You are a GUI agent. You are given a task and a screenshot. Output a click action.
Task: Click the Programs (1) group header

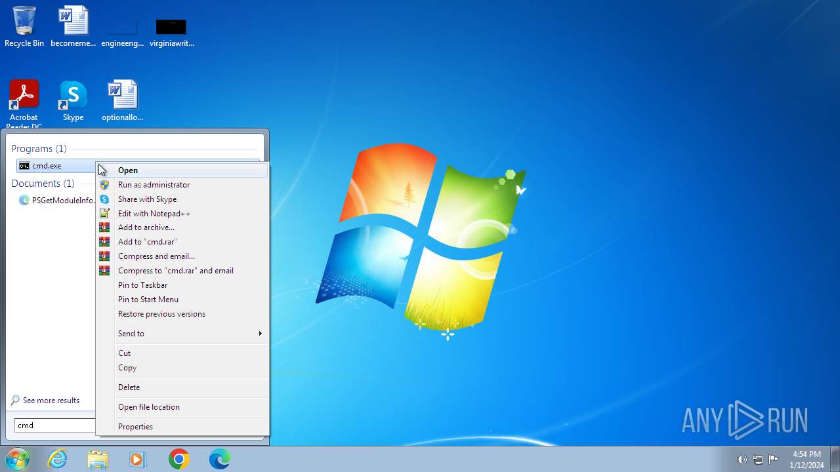tap(39, 149)
